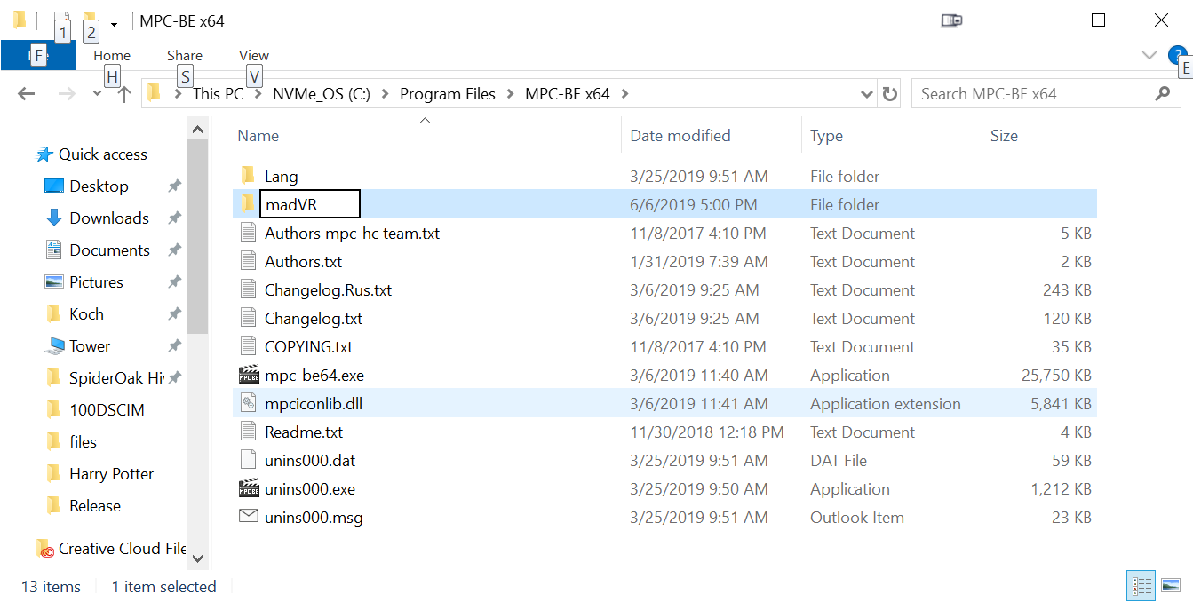This screenshot has height=602, width=1193.
Task: Click navigation pane scroll up arrow
Action: [x=197, y=131]
